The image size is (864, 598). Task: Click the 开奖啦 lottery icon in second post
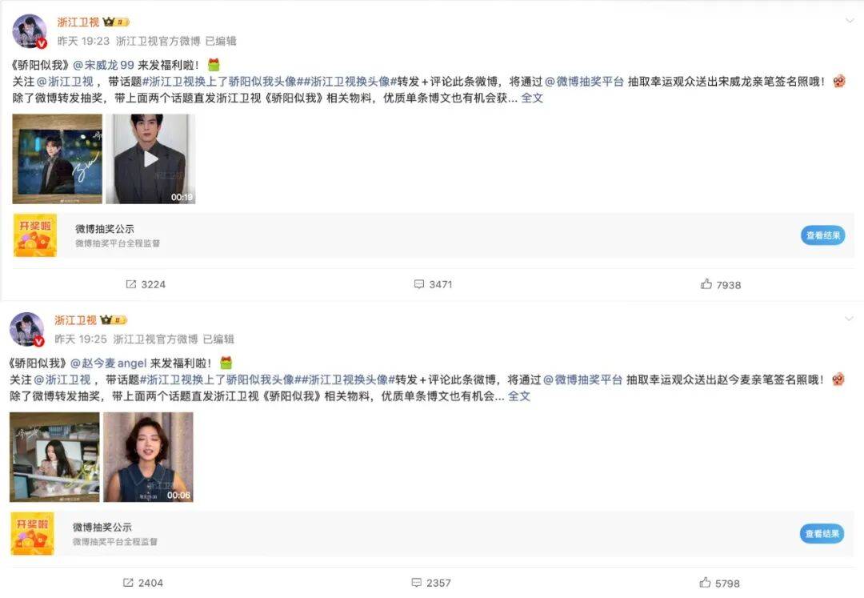tap(33, 533)
